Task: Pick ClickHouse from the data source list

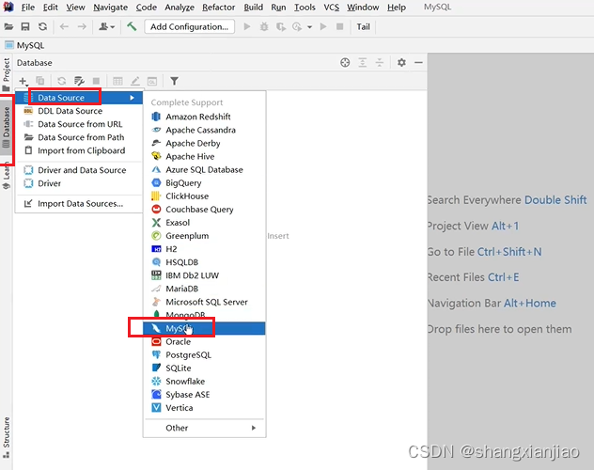Action: [x=204, y=196]
